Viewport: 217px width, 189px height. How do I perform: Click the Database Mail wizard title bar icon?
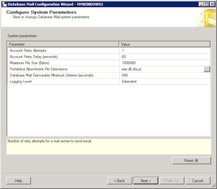[x=4, y=4]
